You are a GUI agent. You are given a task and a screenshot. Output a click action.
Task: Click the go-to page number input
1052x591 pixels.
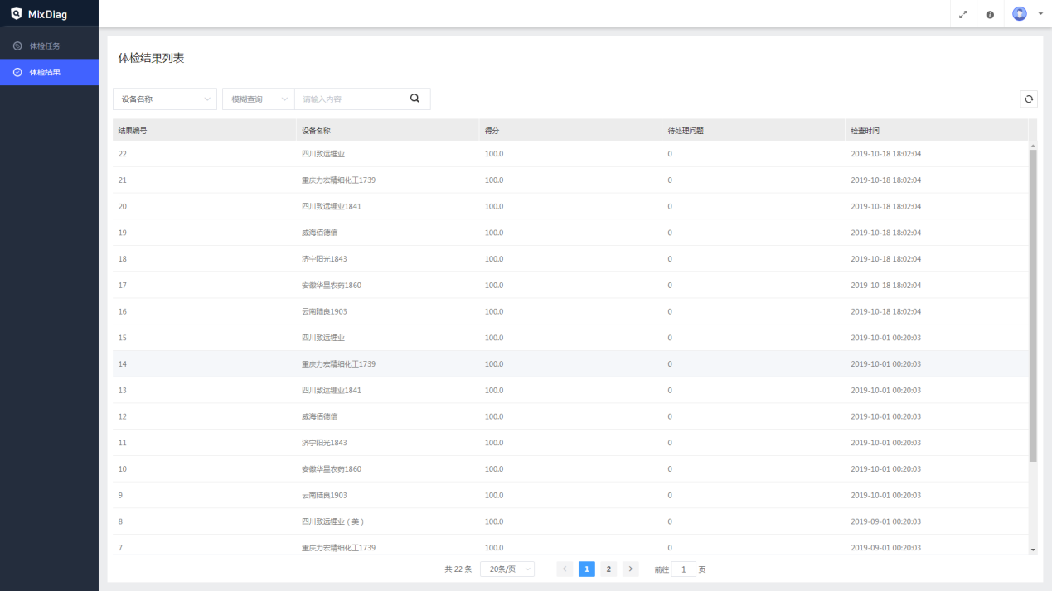click(684, 569)
